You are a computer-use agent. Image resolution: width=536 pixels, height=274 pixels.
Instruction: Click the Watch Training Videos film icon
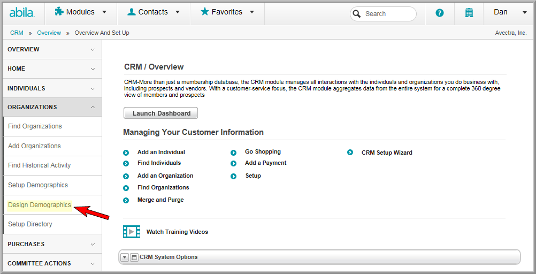tap(132, 232)
